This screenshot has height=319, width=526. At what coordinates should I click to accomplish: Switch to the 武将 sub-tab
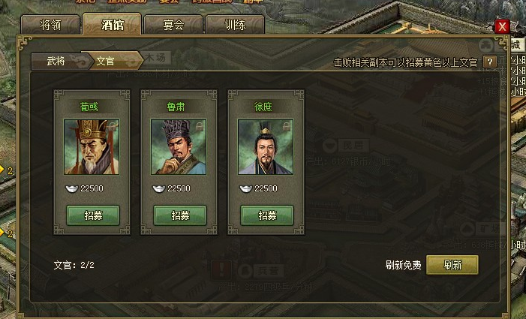pos(56,61)
